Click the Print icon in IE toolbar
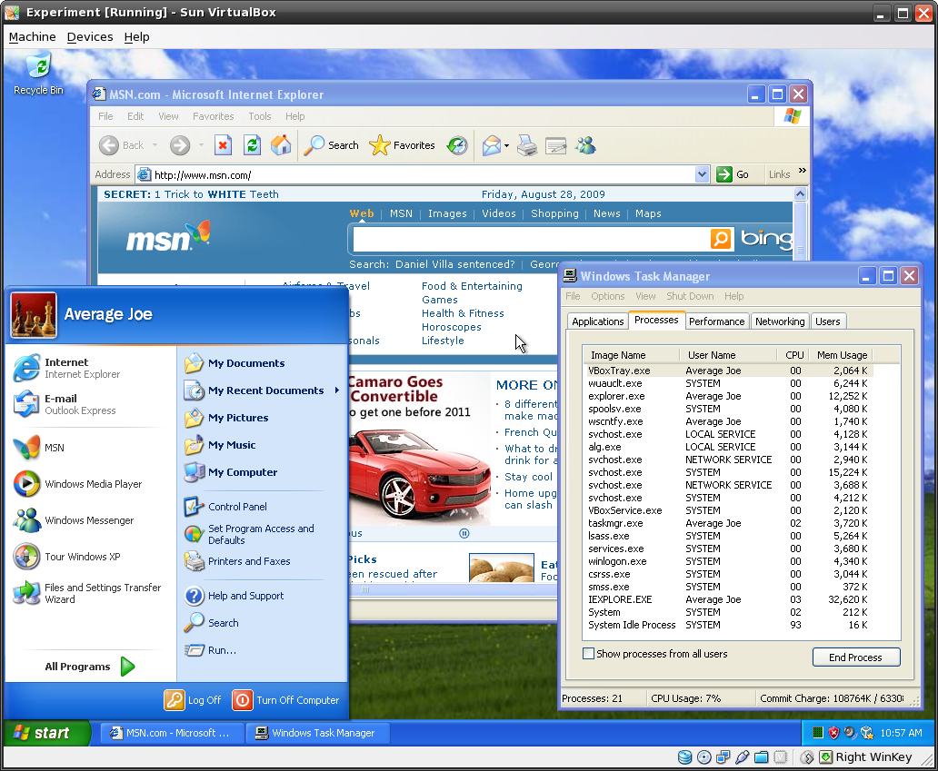 click(527, 145)
